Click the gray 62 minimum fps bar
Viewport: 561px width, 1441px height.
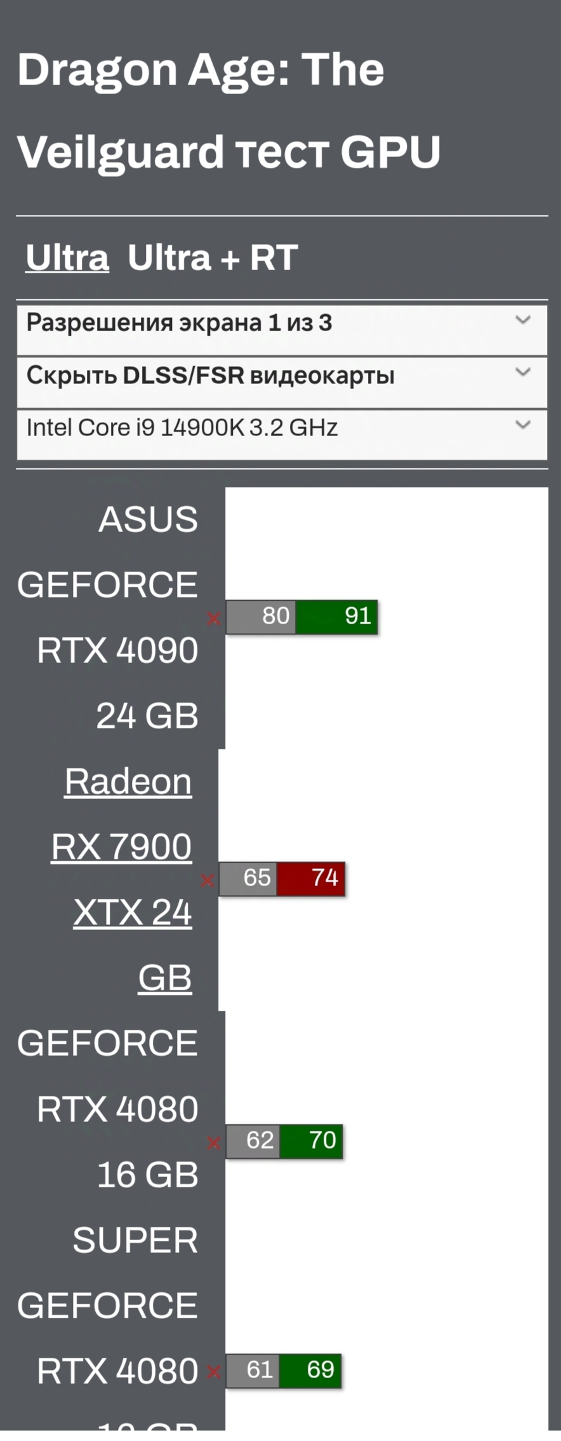(253, 1141)
